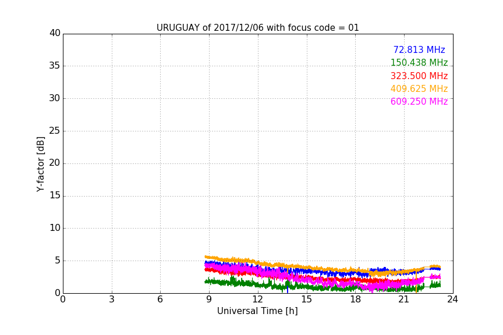The width and height of the screenshot is (503, 335).
Task: Click the y-axis tick value 20
Action: point(55,163)
